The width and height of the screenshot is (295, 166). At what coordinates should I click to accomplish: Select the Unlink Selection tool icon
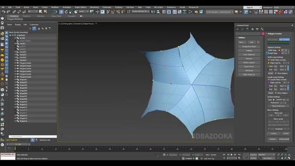tap(19, 12)
